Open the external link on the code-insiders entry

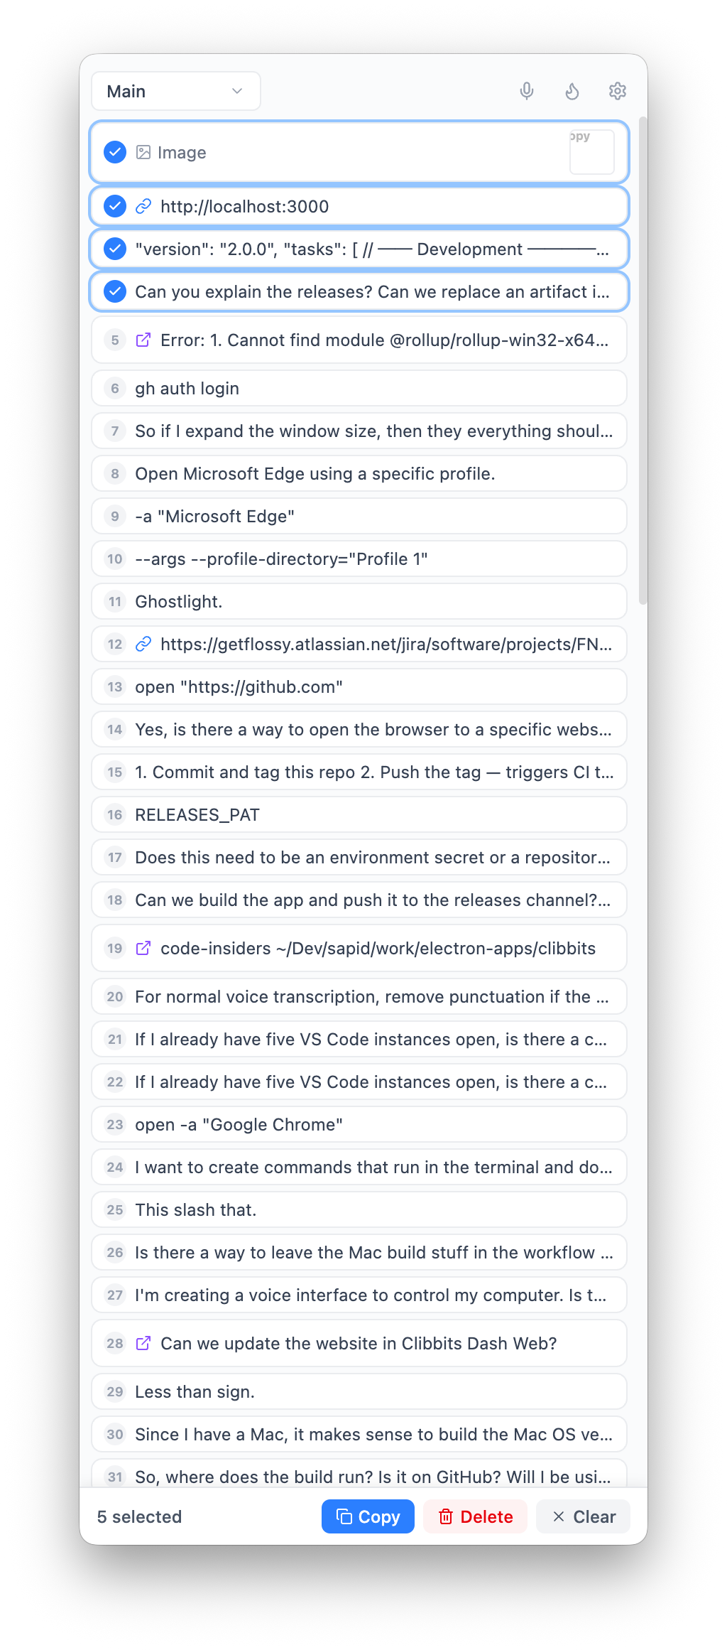pyautogui.click(x=144, y=948)
